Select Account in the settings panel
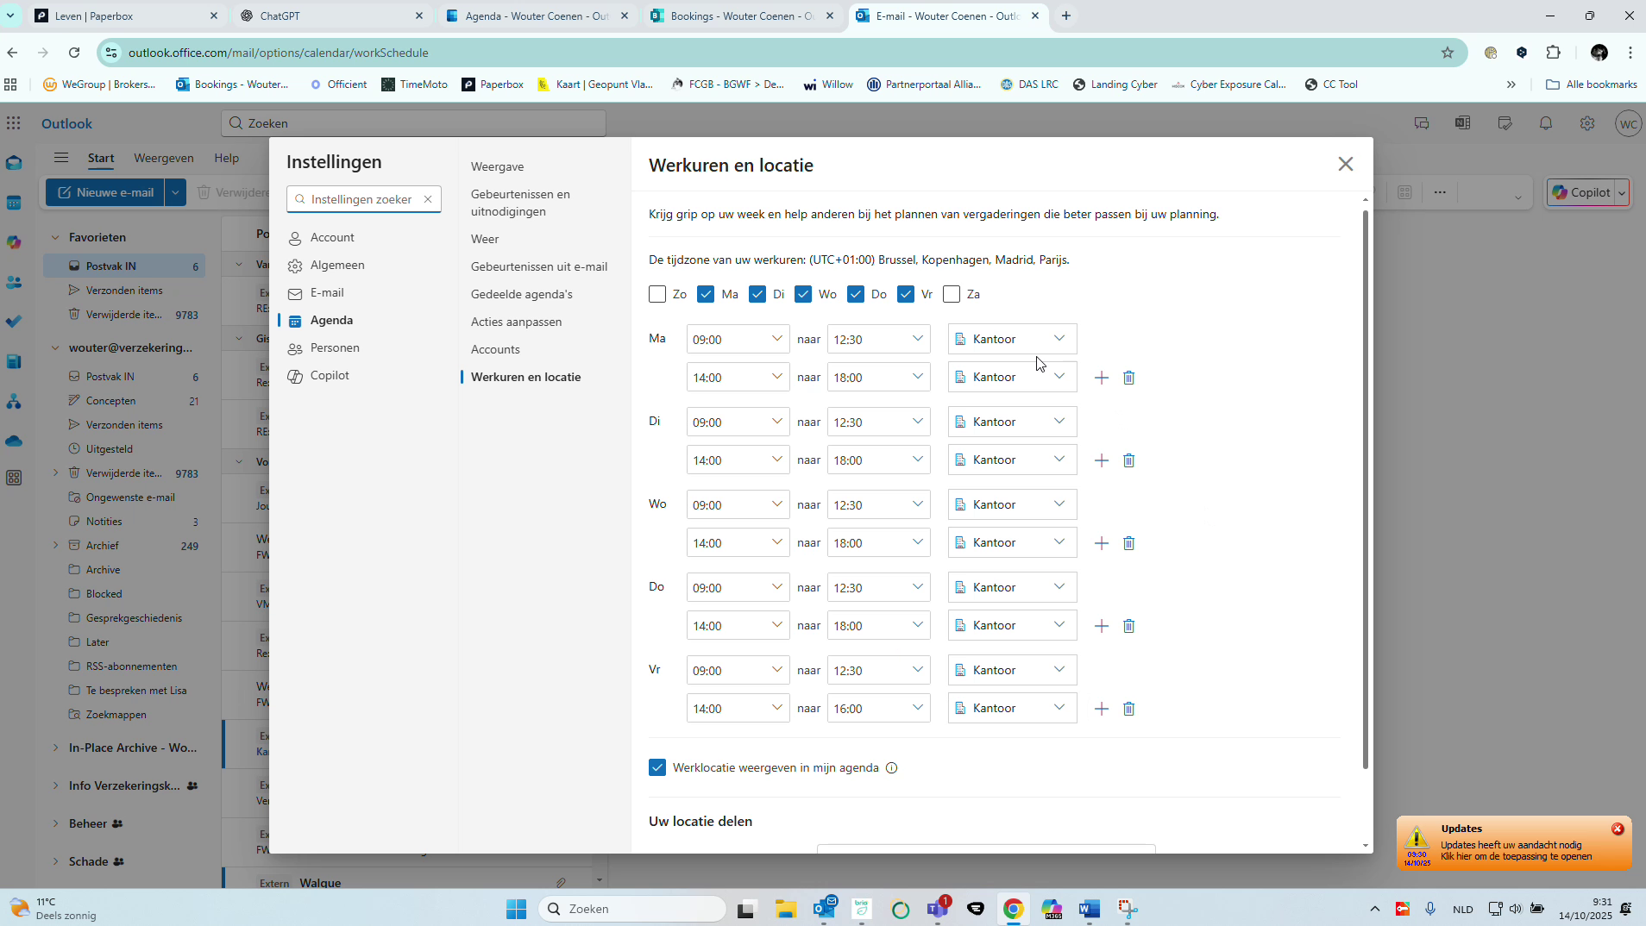 tap(331, 237)
